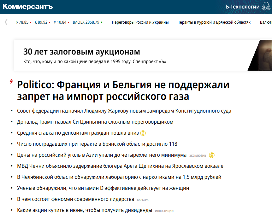272x216 pixels.
Task: Open the euro rate € 89,92
Action: click(42, 22)
